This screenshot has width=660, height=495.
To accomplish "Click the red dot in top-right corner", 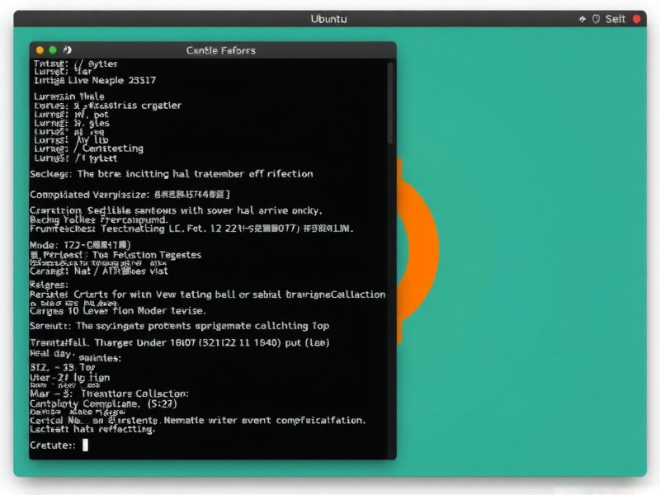I will click(x=636, y=19).
